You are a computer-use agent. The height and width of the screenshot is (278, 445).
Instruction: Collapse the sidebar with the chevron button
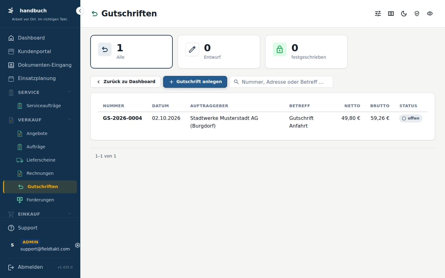click(x=80, y=11)
